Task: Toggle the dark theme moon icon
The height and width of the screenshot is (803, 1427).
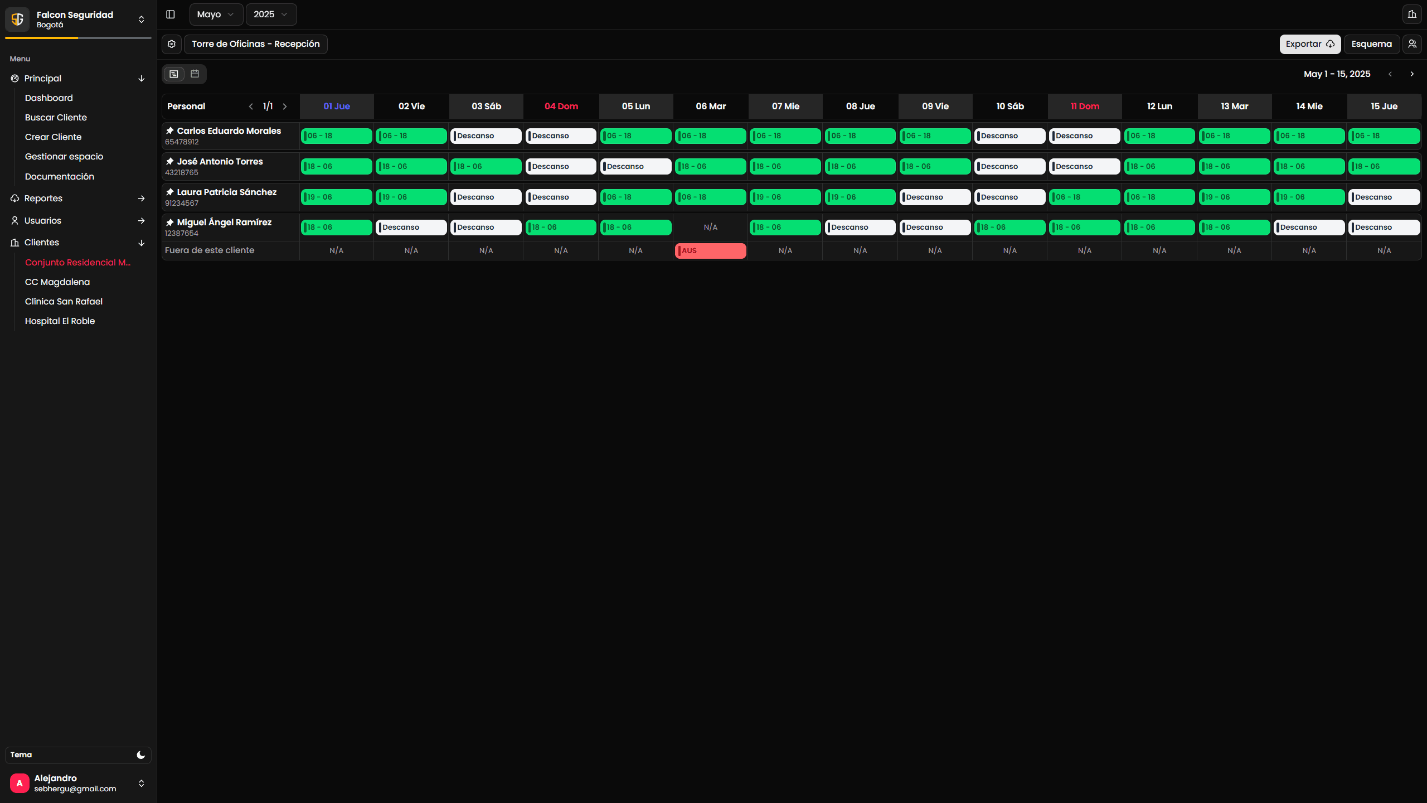Action: [x=140, y=755]
